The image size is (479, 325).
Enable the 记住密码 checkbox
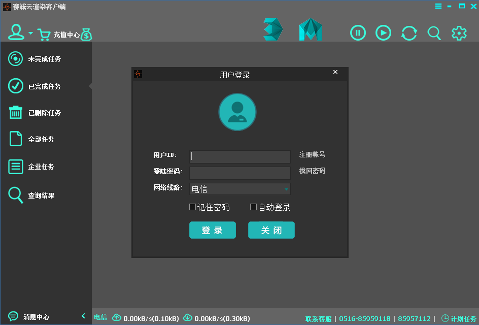(x=193, y=207)
